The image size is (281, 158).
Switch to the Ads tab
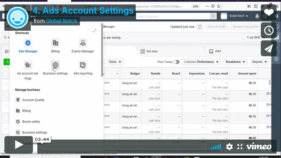pyautogui.click(x=215, y=51)
